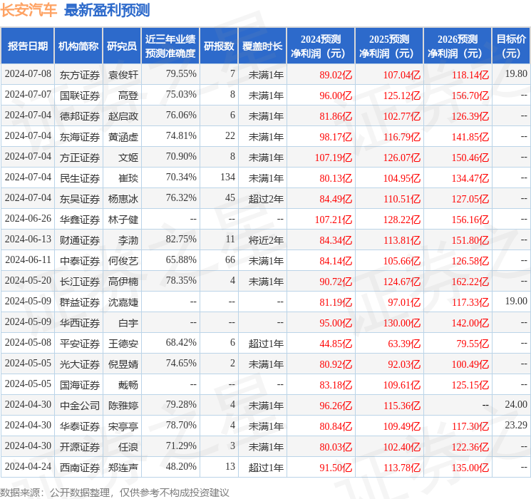
Task: Click the report date 2024-07-07
Action: [x=28, y=94]
